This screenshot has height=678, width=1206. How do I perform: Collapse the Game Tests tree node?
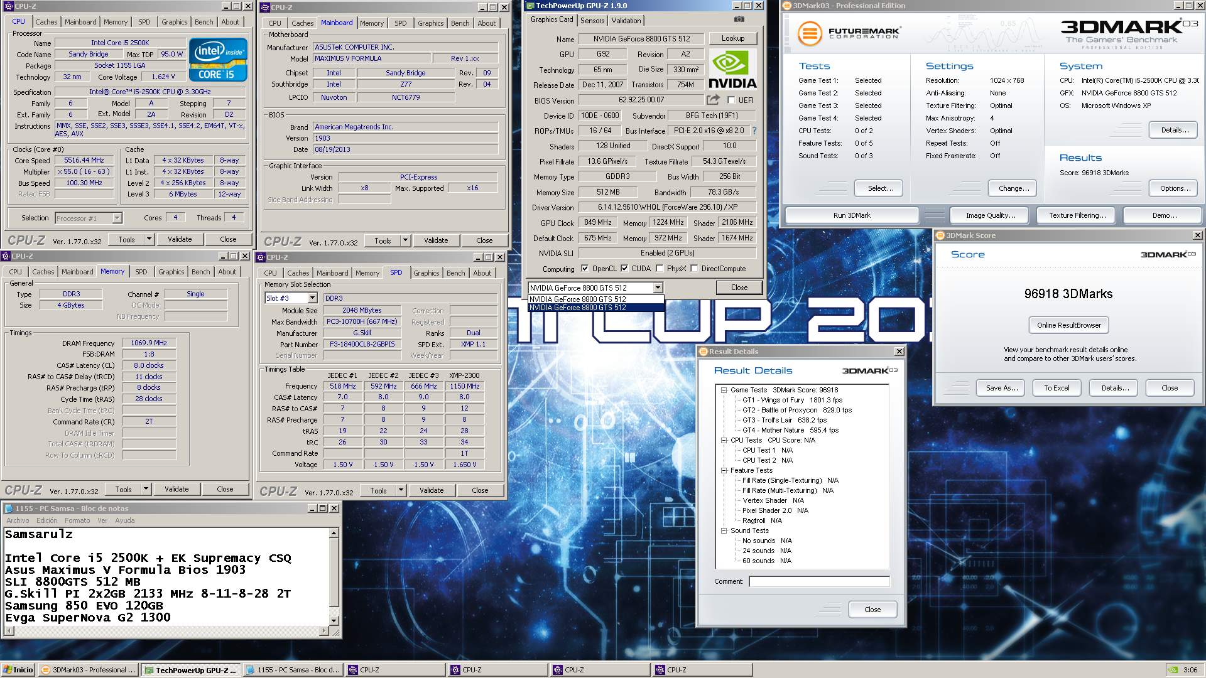click(x=724, y=390)
